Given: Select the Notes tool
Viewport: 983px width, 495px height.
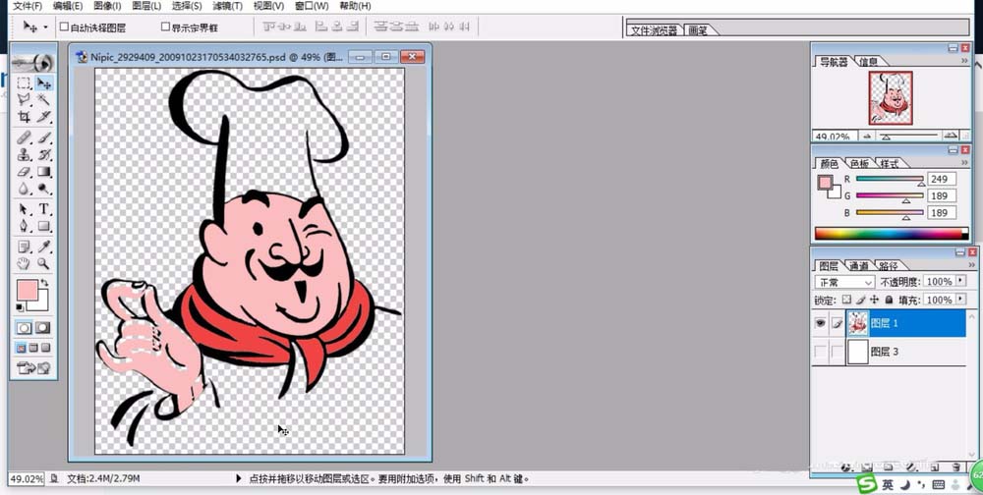Looking at the screenshot, I should 24,247.
